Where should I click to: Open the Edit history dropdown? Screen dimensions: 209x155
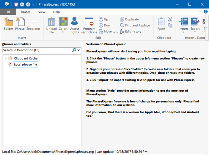click(132, 31)
